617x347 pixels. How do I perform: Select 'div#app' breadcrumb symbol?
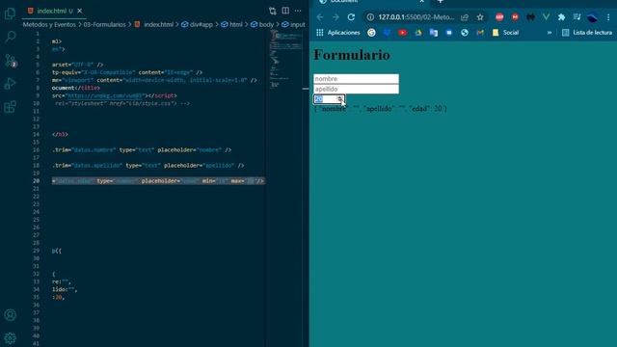197,24
